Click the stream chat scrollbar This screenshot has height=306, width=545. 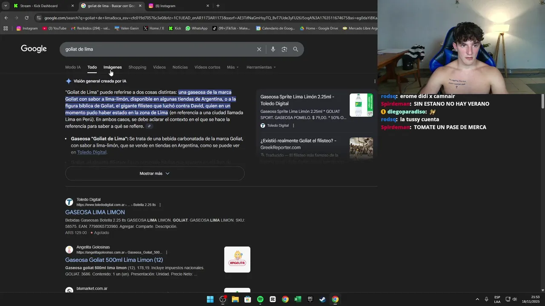[x=543, y=101]
